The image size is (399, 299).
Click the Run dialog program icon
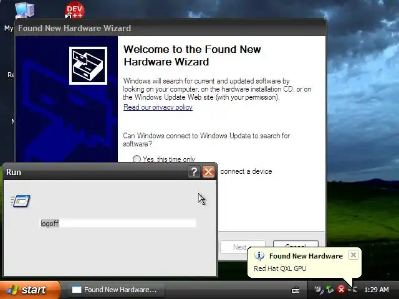tap(21, 201)
